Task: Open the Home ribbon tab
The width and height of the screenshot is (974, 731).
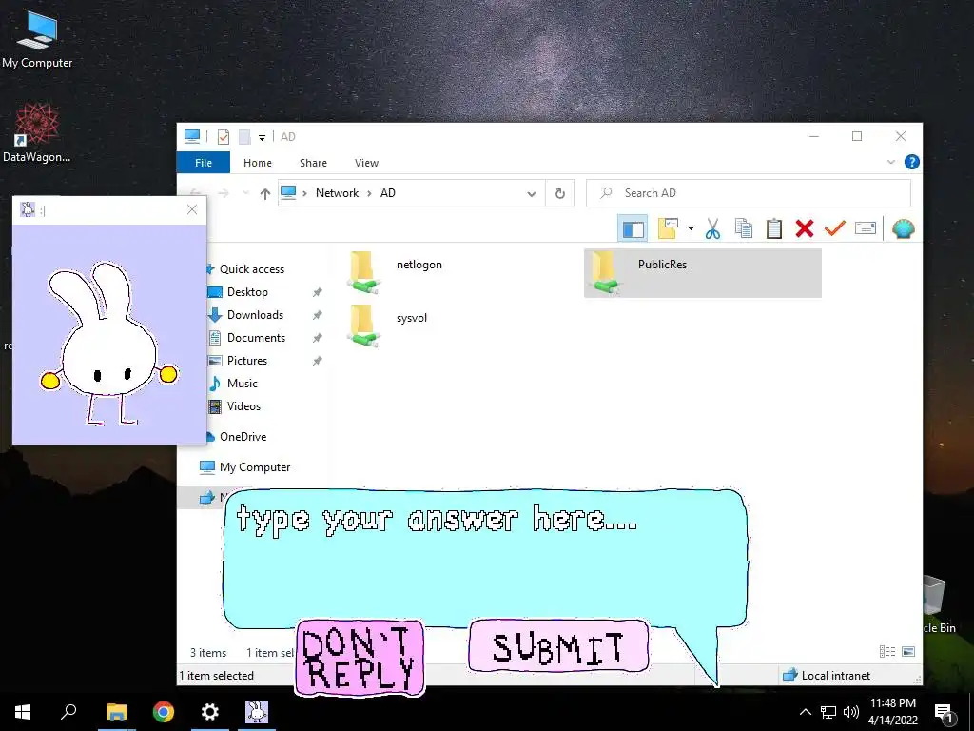Action: click(x=257, y=163)
